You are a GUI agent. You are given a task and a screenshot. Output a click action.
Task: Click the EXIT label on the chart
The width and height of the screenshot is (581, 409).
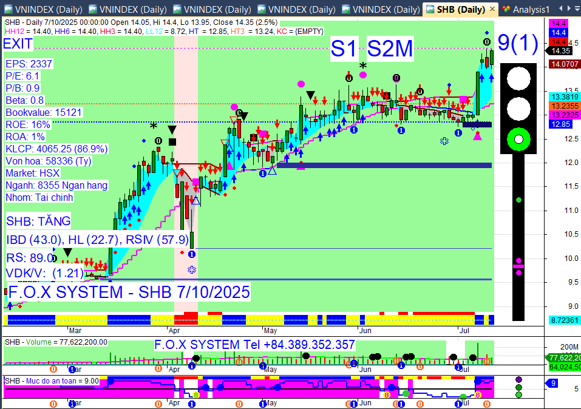(x=18, y=44)
